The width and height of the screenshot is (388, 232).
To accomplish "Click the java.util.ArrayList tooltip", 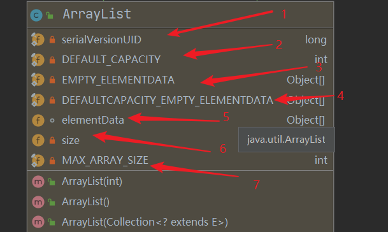I will tap(286, 140).
